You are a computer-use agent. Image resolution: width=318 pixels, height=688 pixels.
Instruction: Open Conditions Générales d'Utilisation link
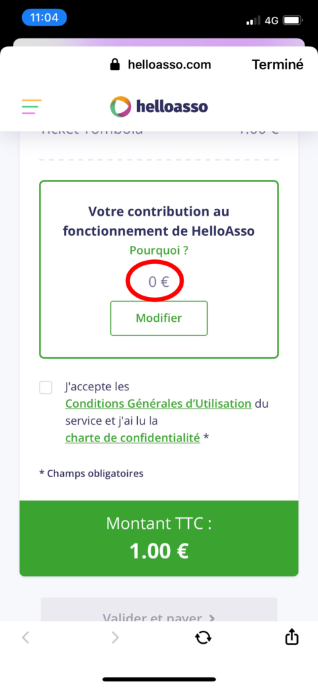(159, 403)
